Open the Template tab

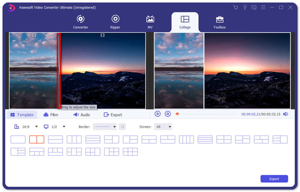[22, 115]
